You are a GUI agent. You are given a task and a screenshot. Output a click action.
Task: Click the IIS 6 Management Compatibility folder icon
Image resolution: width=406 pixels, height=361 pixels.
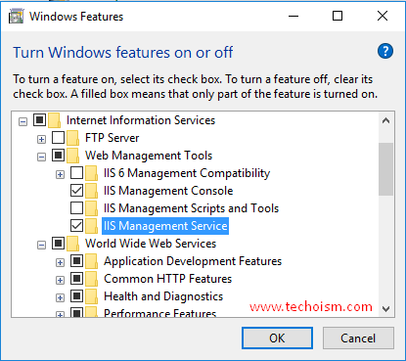click(91, 173)
